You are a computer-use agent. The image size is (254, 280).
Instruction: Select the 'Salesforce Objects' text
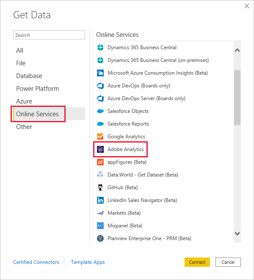pos(128,111)
